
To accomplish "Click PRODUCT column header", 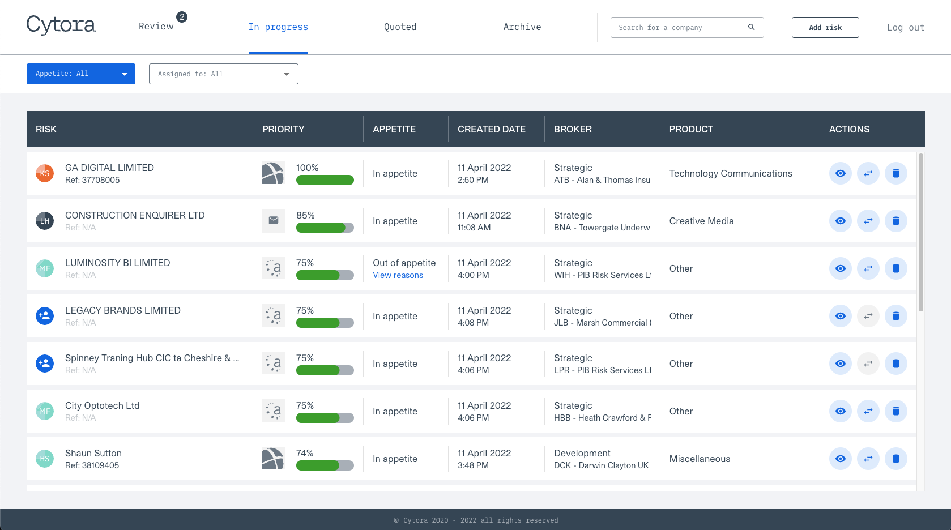I will [691, 129].
